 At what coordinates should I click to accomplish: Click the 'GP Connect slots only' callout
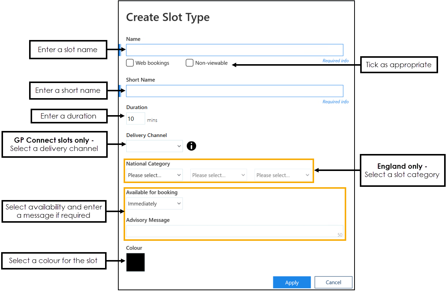(x=54, y=144)
